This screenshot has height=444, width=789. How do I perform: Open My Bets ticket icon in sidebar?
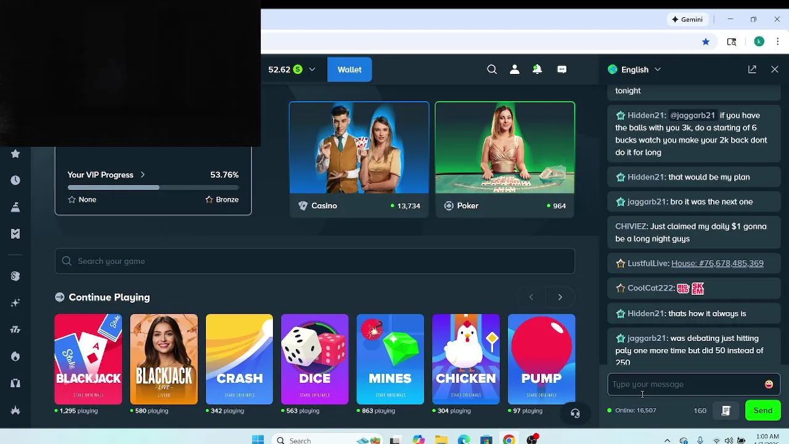click(x=15, y=234)
